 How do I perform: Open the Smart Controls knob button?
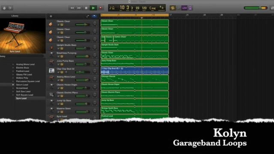[4, 8]
